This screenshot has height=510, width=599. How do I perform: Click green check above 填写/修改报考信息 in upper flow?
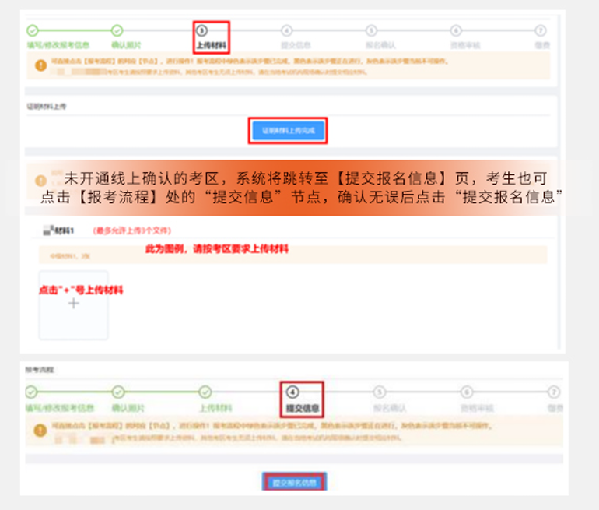[33, 31]
